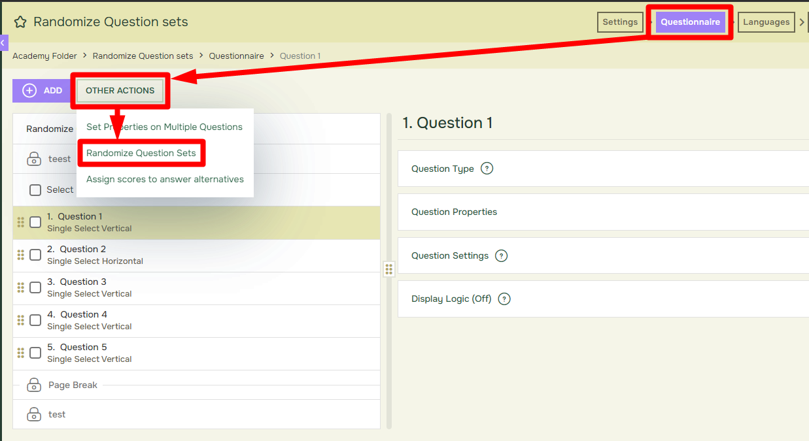Click the lock icon beside Page Break

click(34, 385)
